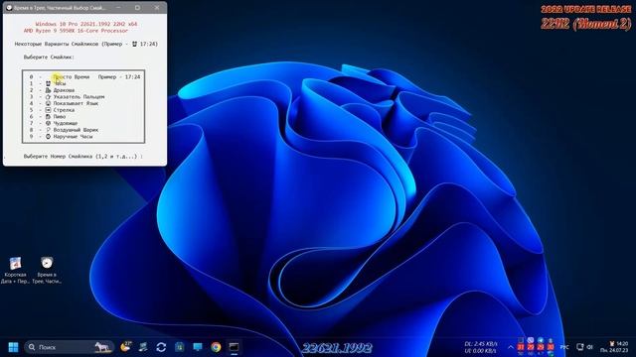Click the taskbar search box 'Поиск'
The width and height of the screenshot is (636, 357).
(x=69, y=347)
